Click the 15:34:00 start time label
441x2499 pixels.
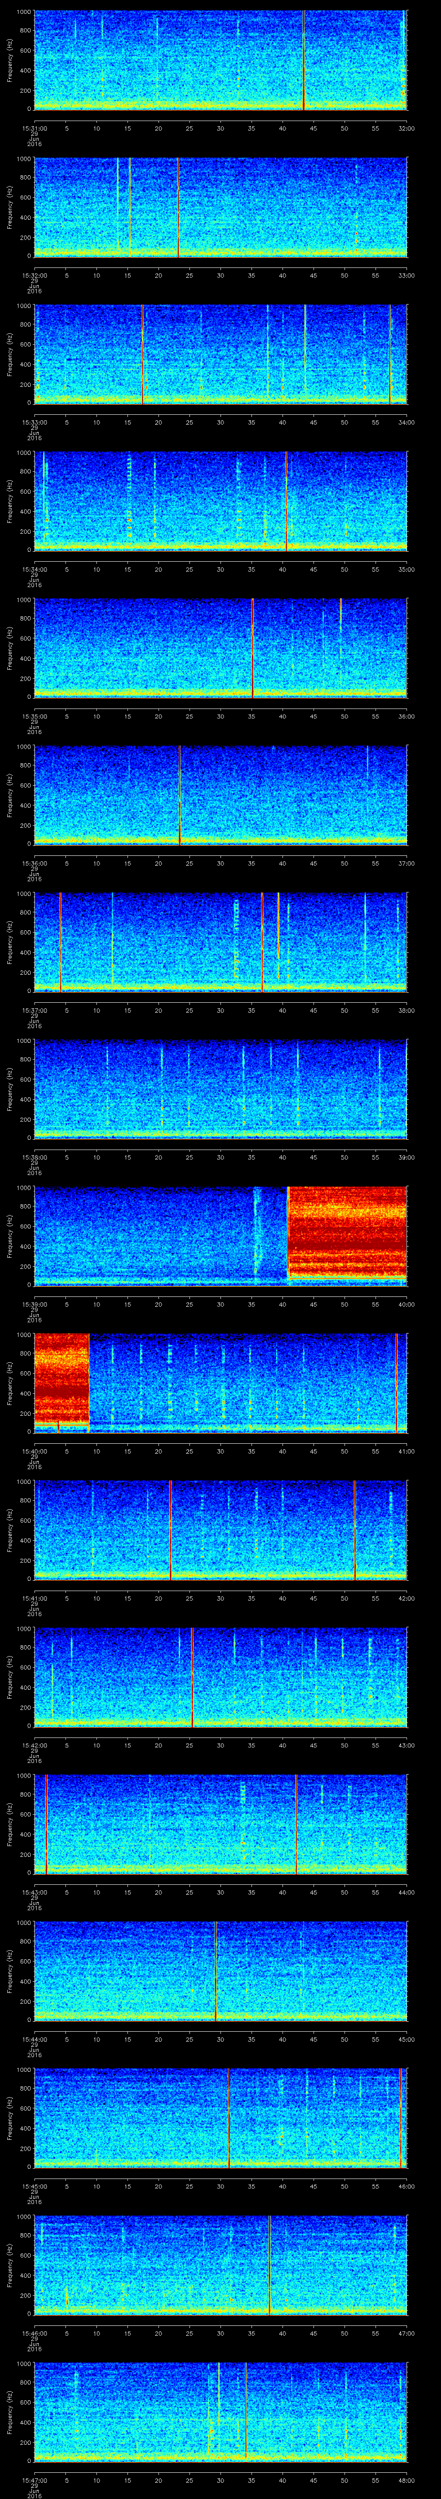point(34,569)
